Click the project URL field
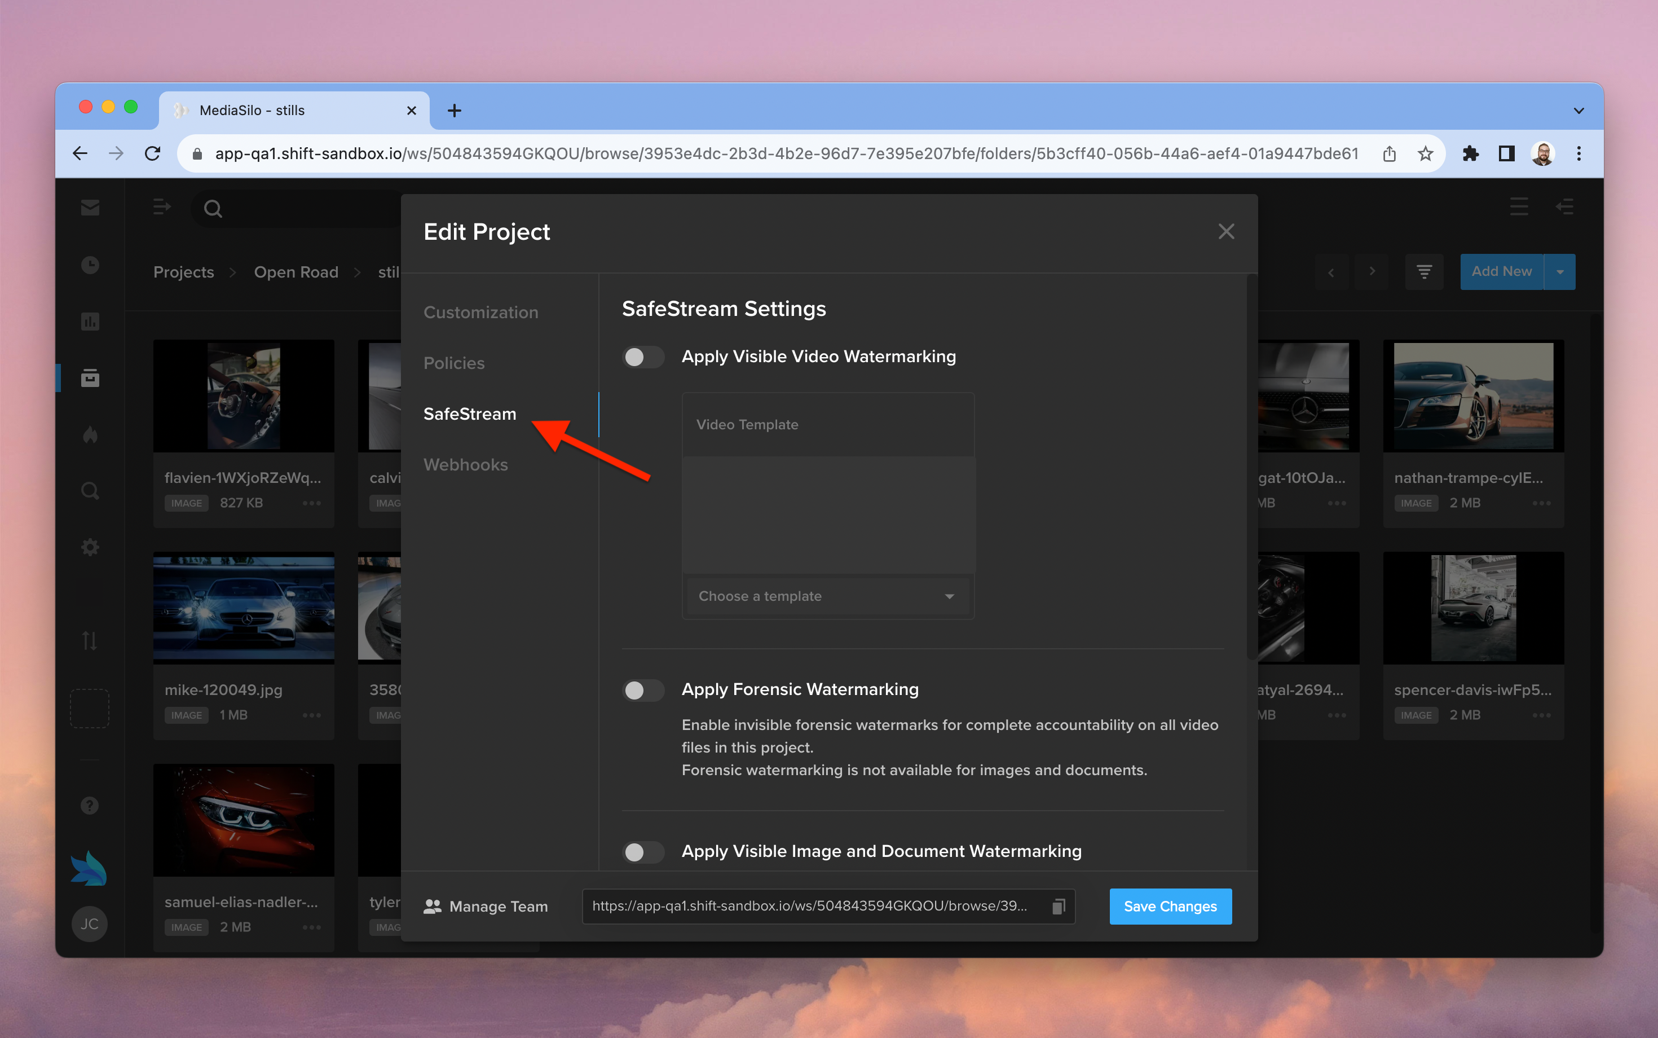This screenshot has width=1658, height=1038. [x=828, y=906]
